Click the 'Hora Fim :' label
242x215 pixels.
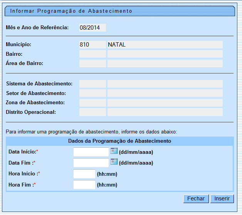point(22,185)
